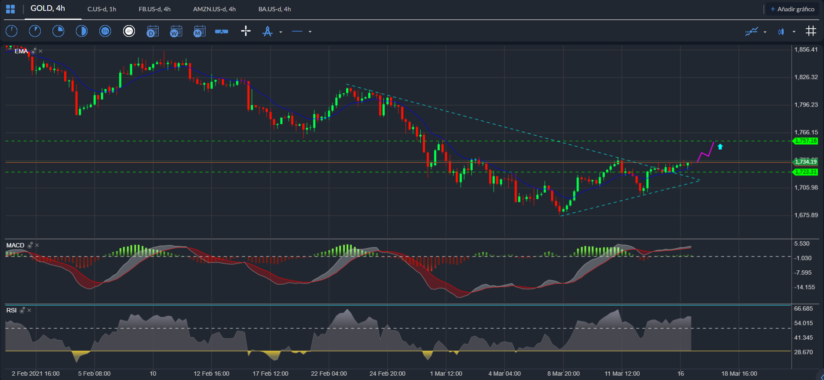Click the 1,734.19 price level marker
824x380 pixels.
[x=805, y=162]
